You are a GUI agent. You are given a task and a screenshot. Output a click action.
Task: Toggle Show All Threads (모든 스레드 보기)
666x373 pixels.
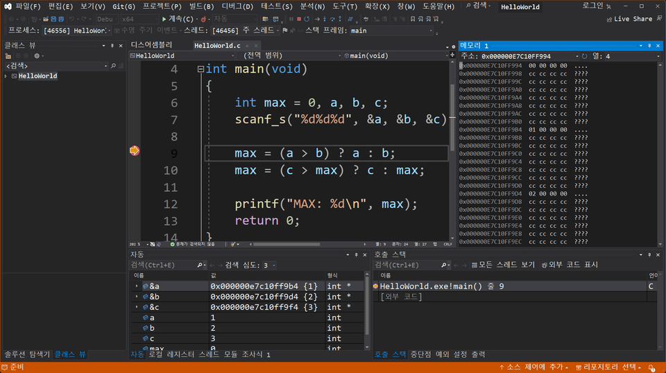click(x=503, y=265)
